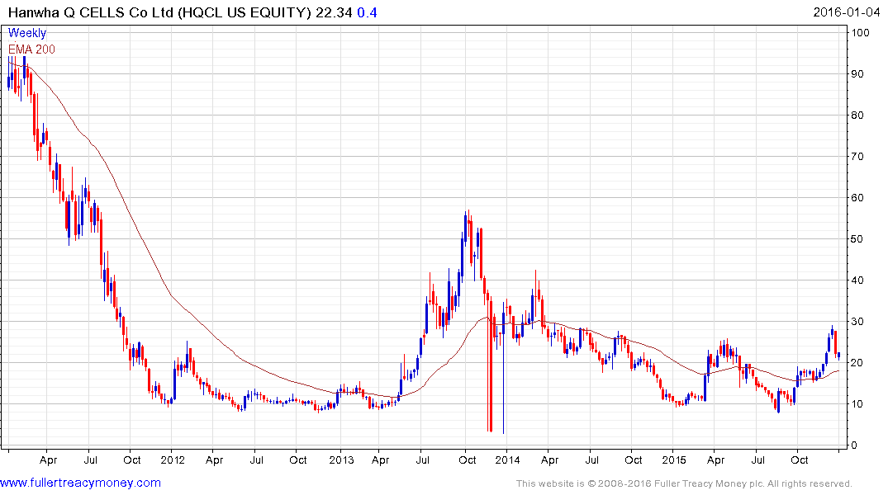Click the 100 value on price axis

(861, 33)
